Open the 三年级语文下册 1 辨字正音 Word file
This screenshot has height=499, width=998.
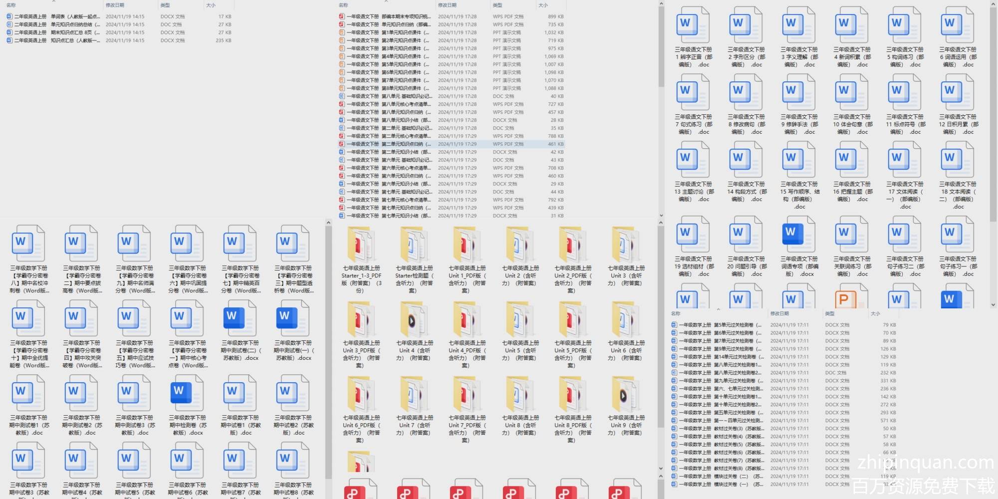[x=693, y=25]
